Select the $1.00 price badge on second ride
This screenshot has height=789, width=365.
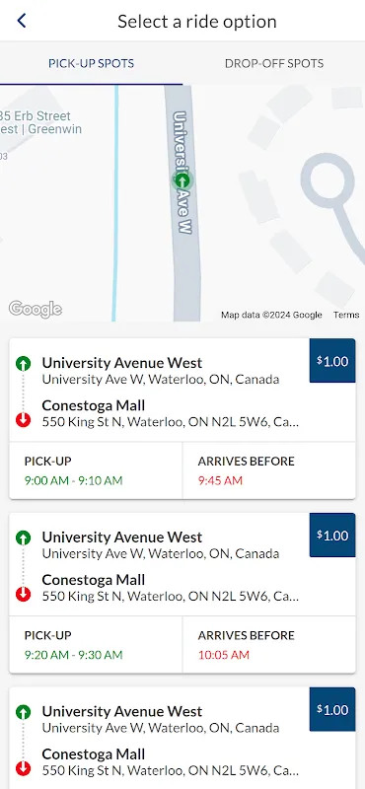[x=332, y=535]
